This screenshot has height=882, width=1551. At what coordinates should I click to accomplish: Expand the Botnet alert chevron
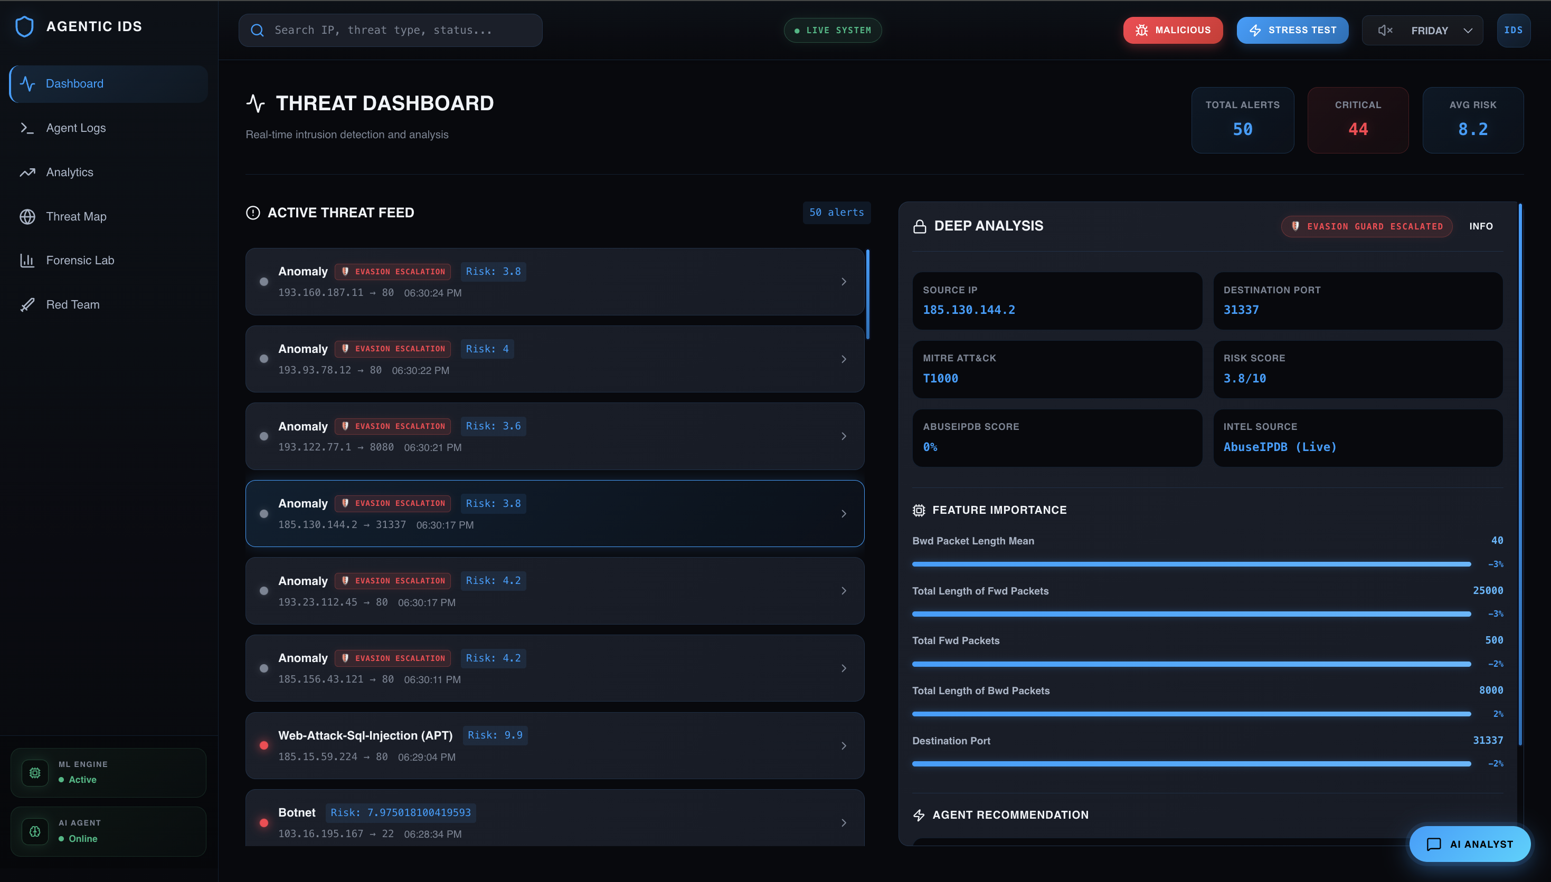[x=844, y=822]
